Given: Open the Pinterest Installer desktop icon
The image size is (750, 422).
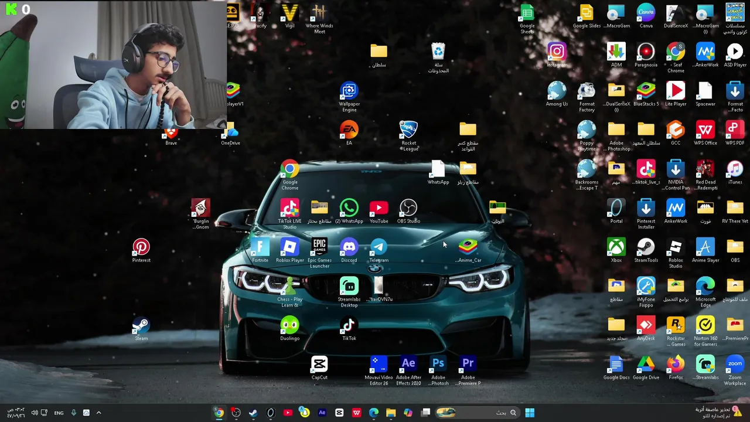Looking at the screenshot, I should (x=646, y=214).
